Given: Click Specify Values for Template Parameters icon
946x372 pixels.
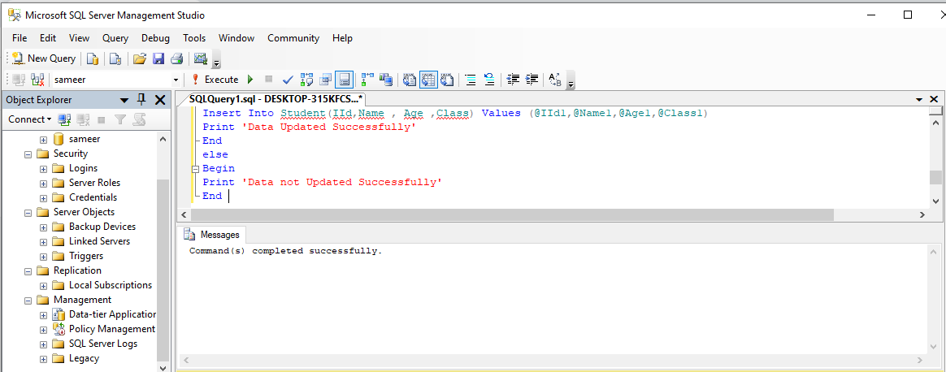Looking at the screenshot, I should pyautogui.click(x=555, y=80).
